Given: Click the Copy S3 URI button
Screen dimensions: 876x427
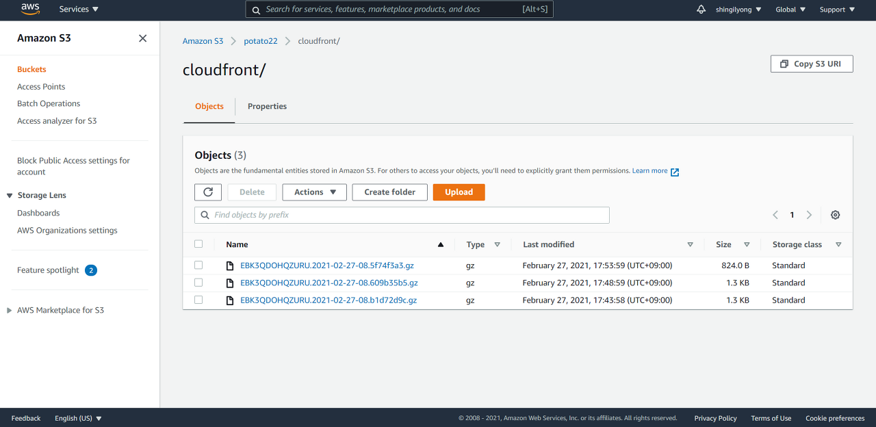Looking at the screenshot, I should click(x=812, y=64).
